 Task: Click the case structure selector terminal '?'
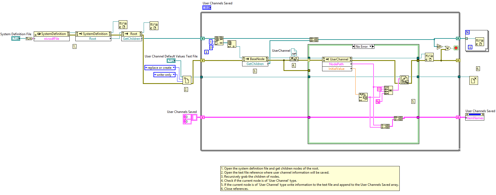[309, 60]
